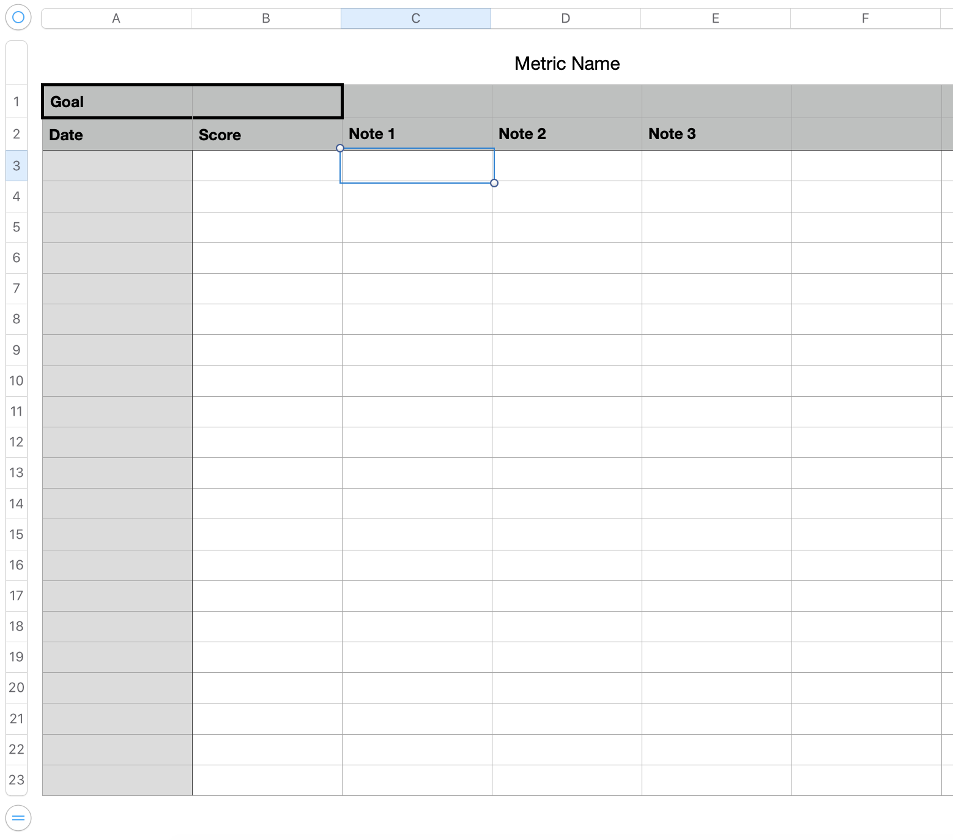This screenshot has width=953, height=840.
Task: Select the Note 1 header cell
Action: 417,134
